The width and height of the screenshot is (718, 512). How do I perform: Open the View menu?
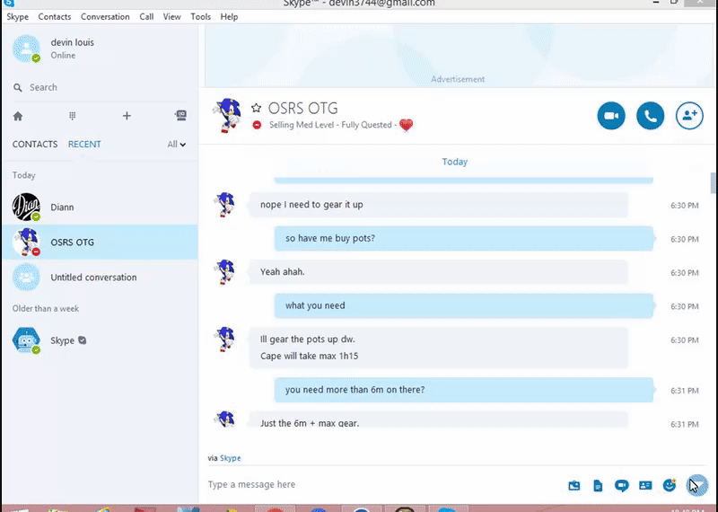click(x=171, y=17)
